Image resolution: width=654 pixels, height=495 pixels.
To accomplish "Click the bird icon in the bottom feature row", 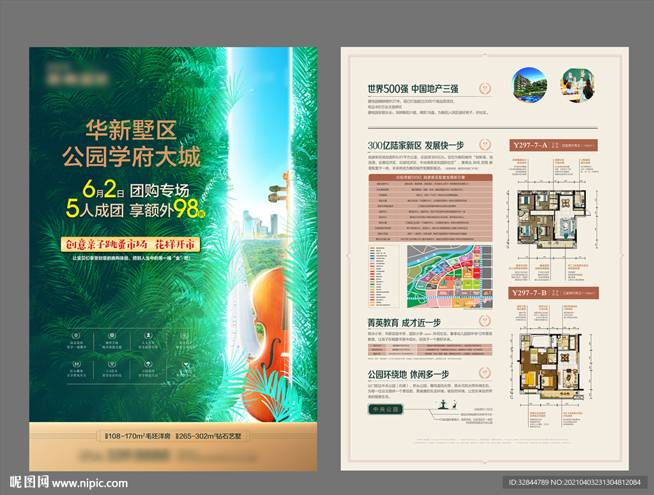I will 185,364.
